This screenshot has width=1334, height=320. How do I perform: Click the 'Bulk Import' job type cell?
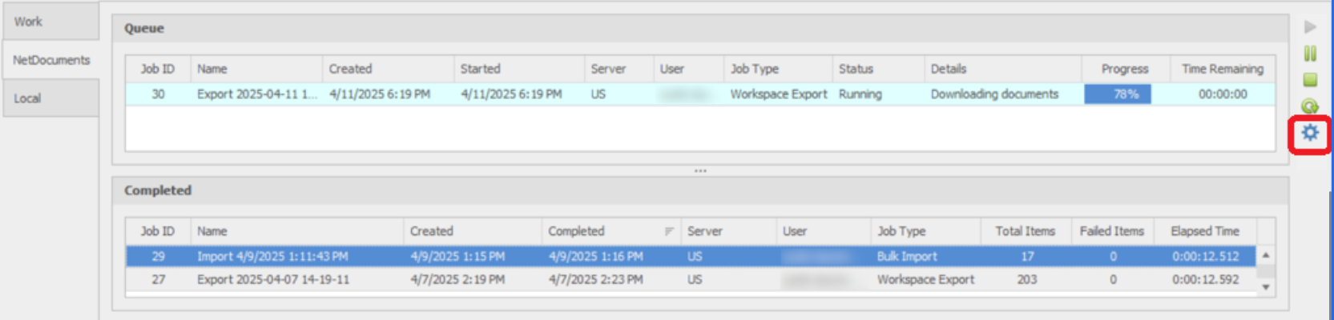tap(907, 257)
